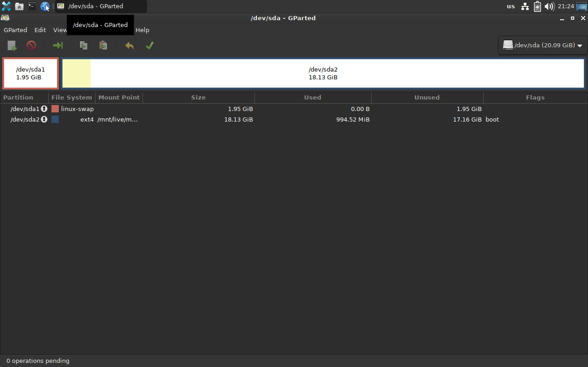Click the Copy partition toolbar icon

tap(84, 45)
